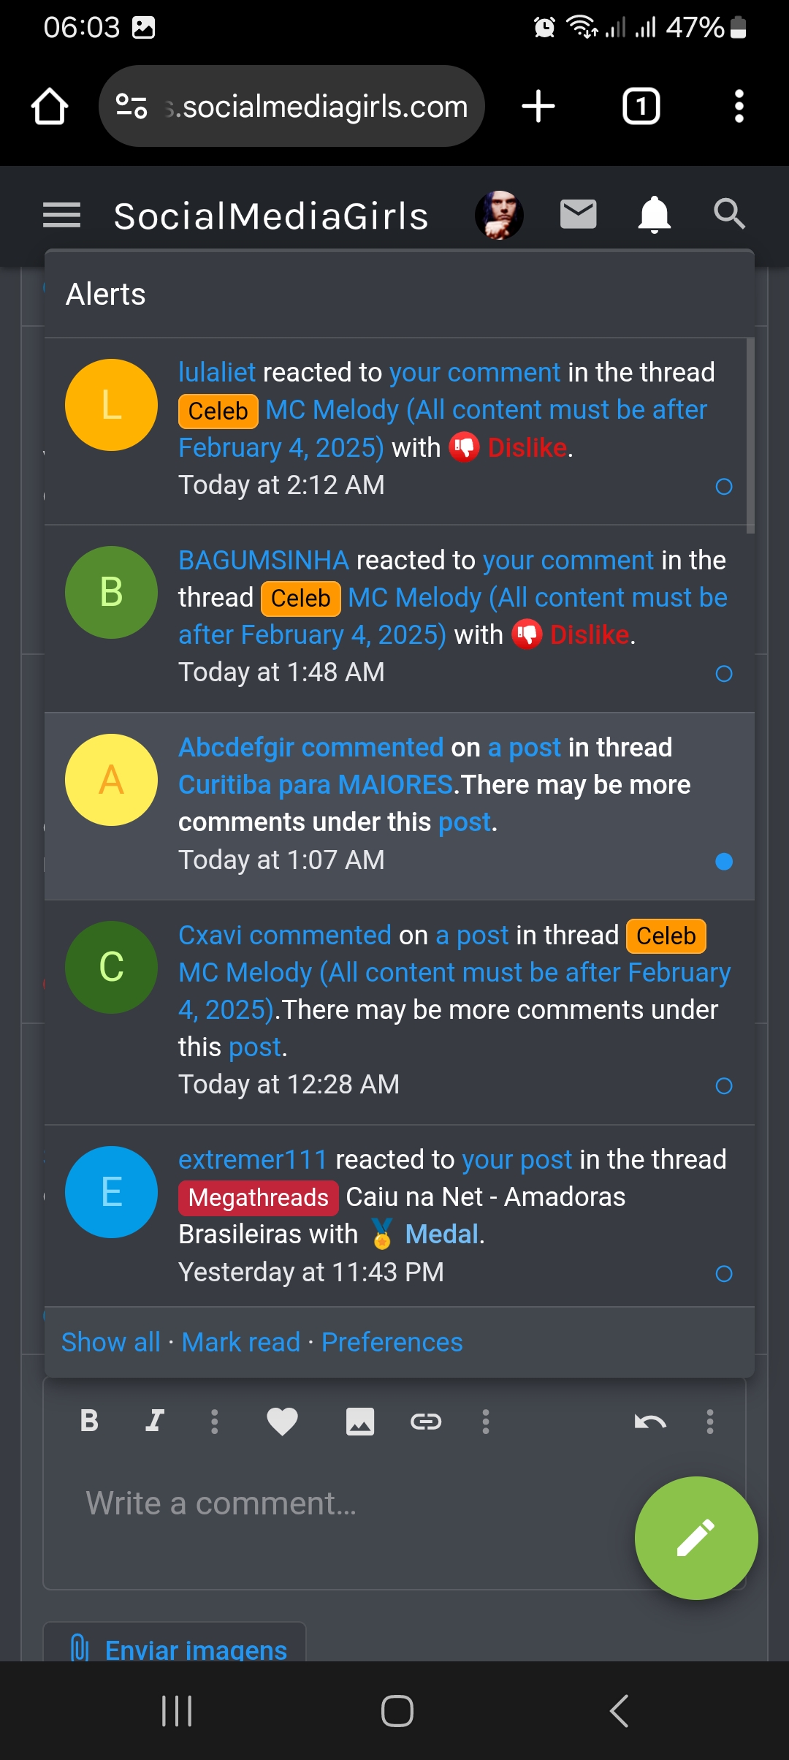The width and height of the screenshot is (789, 1760).
Task: Toggle italic text formatting
Action: pyautogui.click(x=155, y=1421)
